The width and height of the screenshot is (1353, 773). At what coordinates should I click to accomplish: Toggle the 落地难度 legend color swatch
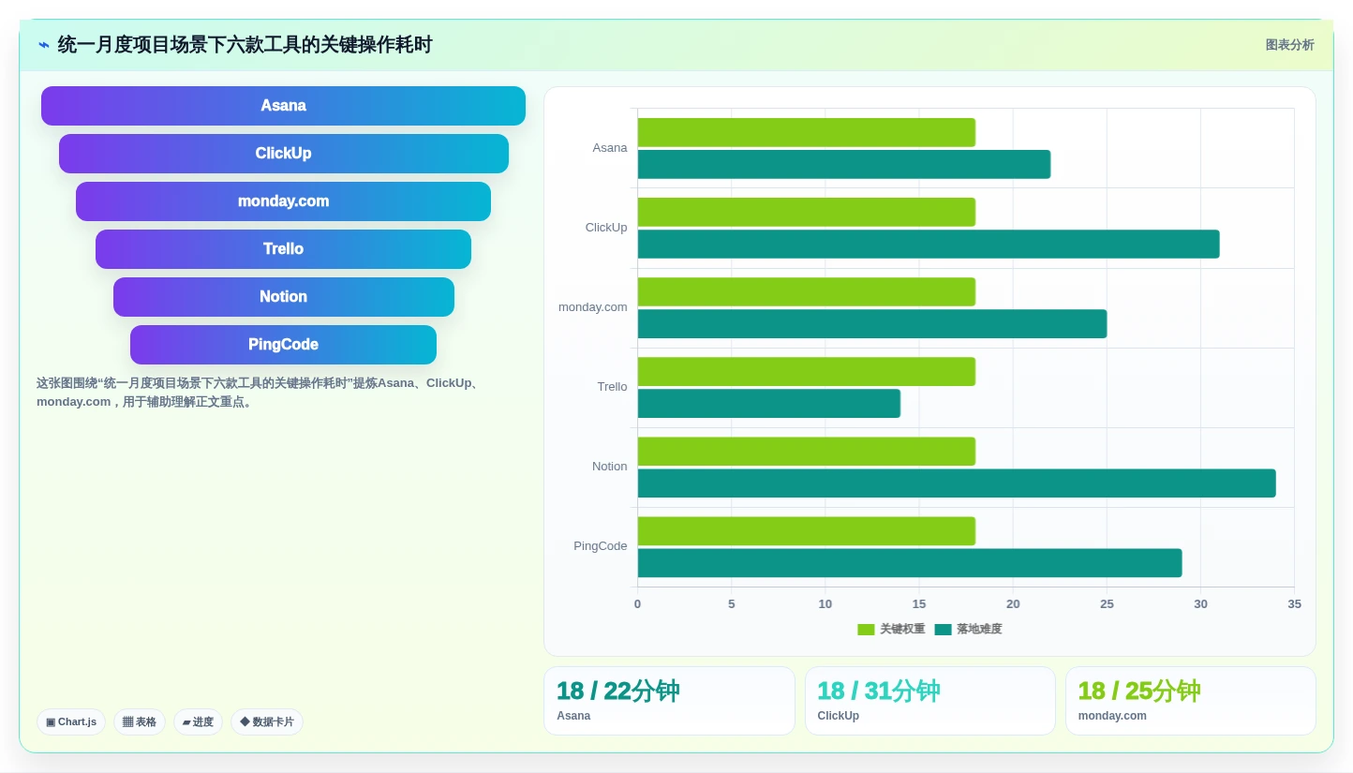coord(943,630)
